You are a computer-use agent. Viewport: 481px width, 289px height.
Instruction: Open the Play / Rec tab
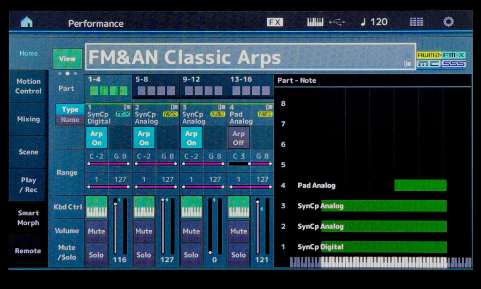[x=29, y=185]
